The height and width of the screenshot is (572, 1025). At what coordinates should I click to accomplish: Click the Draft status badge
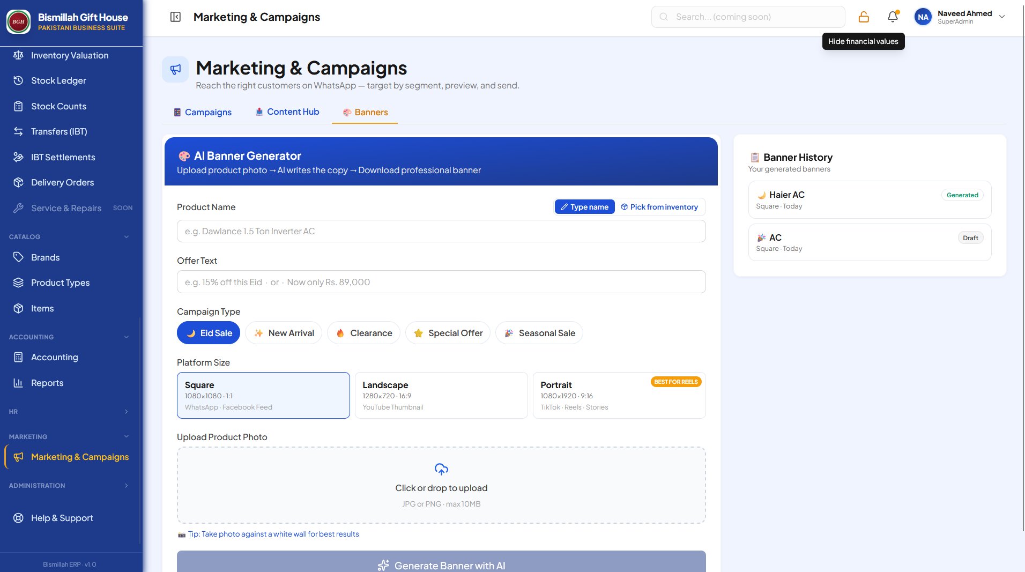(x=970, y=238)
